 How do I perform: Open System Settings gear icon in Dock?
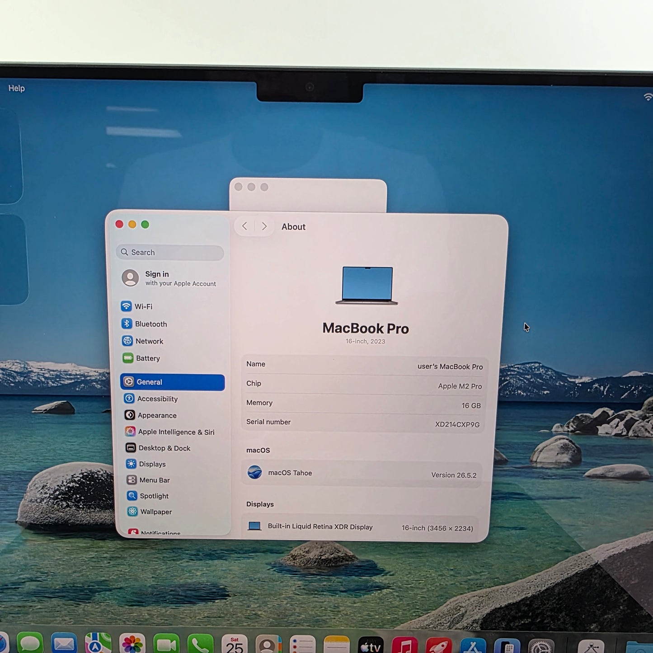click(x=541, y=647)
